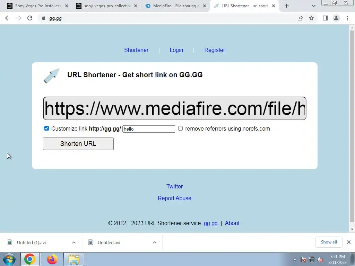The width and height of the screenshot is (355, 266).
Task: Open the About footer link
Action: [232, 223]
